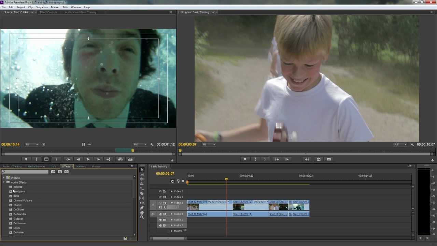
Task: Open Source monitor settings wrench
Action: [152, 145]
